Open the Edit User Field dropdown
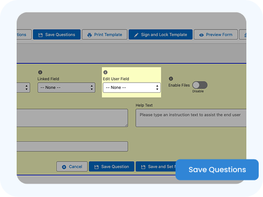 click(131, 87)
